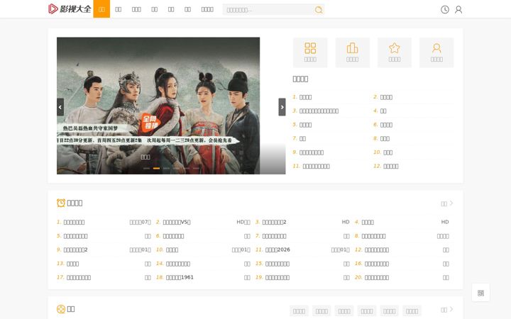Open latest-updates title ending in 1961
This screenshot has width=511, height=319.
(x=180, y=278)
